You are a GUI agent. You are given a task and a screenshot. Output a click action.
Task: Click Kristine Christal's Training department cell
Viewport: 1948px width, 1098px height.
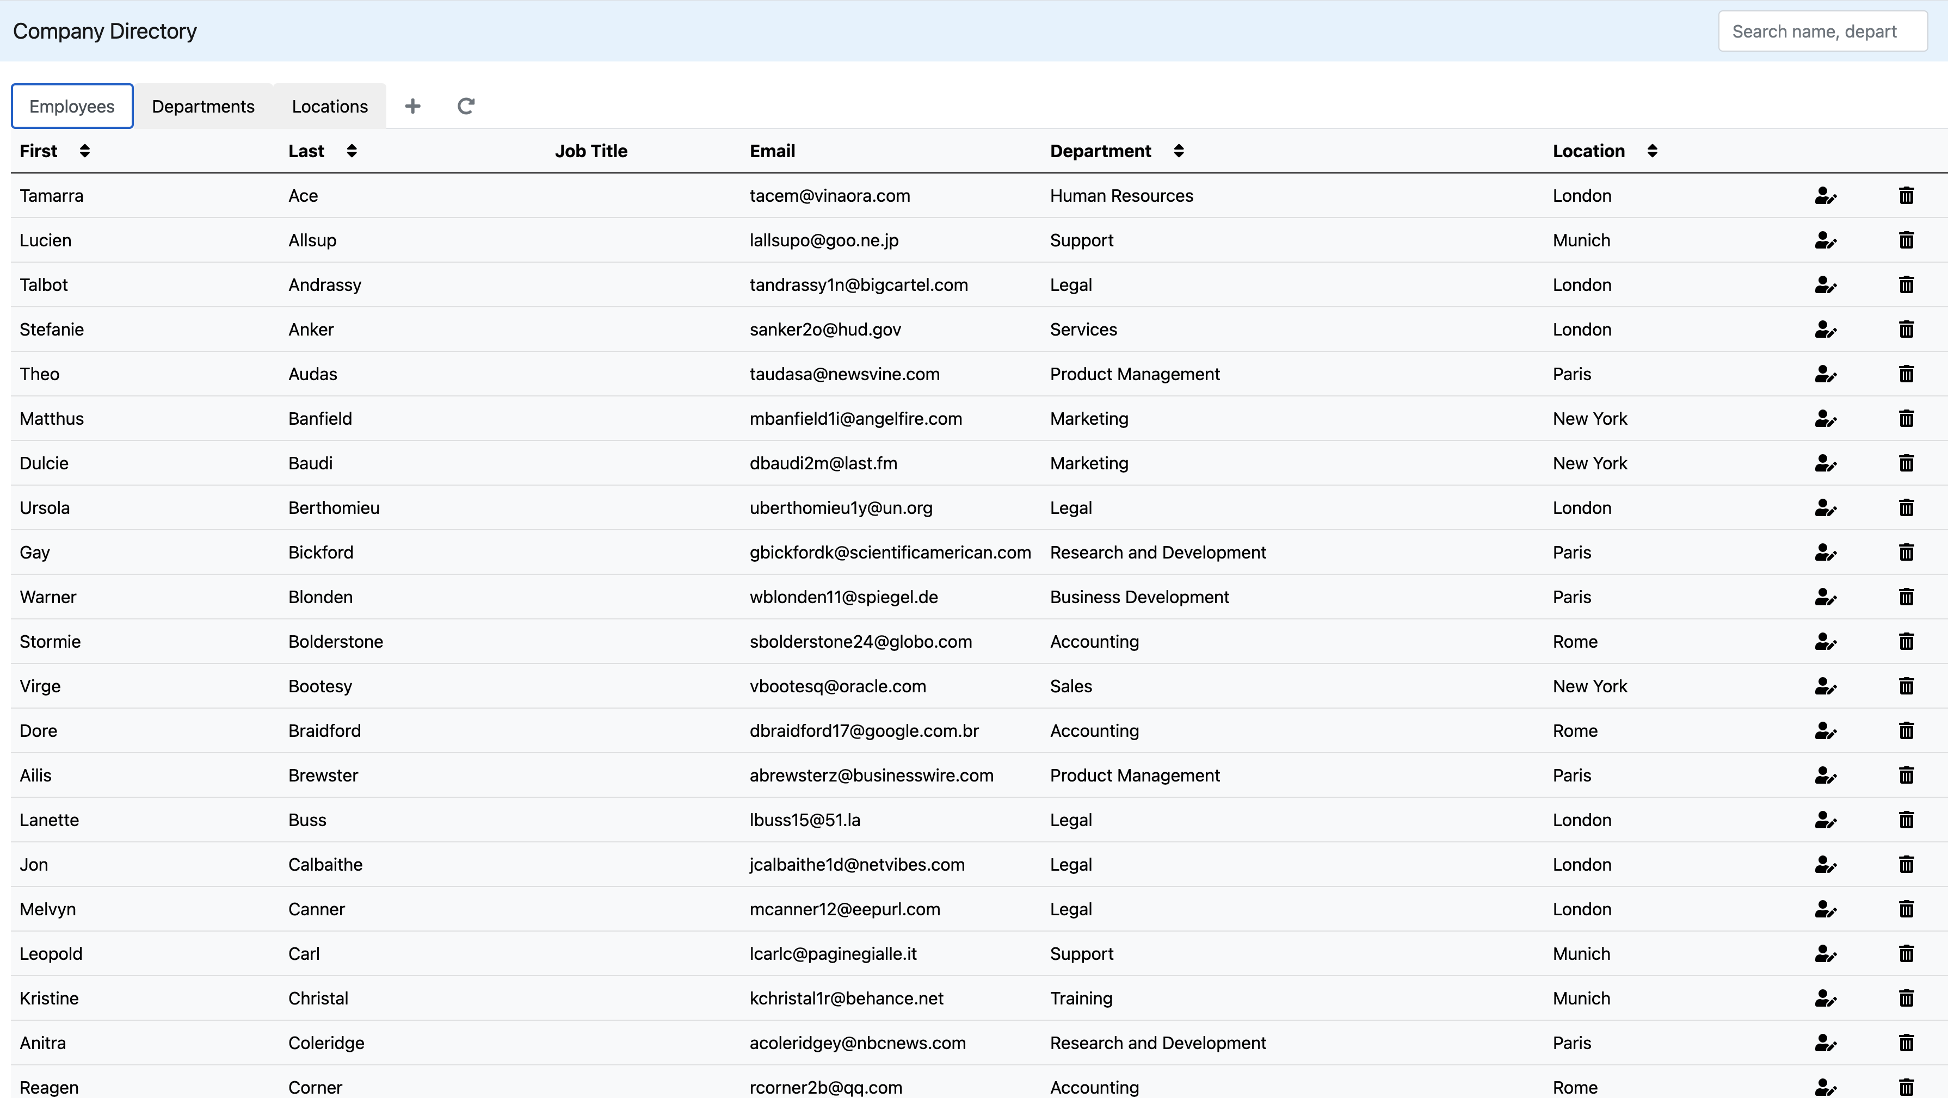(x=1081, y=998)
